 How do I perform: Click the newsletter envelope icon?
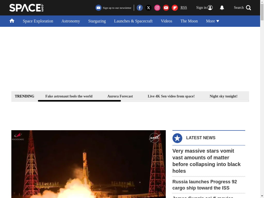(98, 8)
